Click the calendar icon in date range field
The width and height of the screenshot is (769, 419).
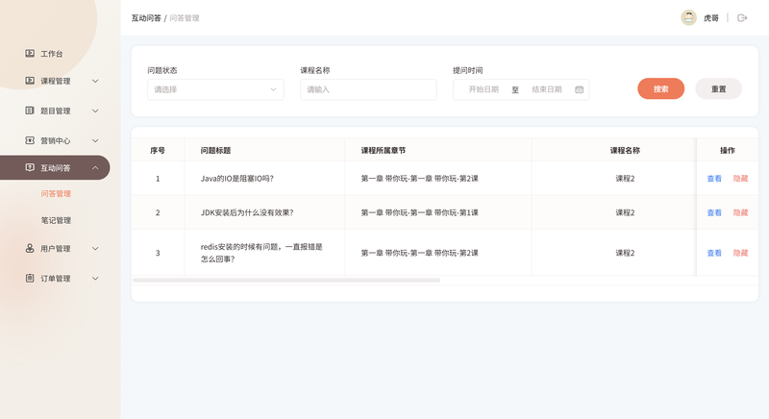pos(579,89)
